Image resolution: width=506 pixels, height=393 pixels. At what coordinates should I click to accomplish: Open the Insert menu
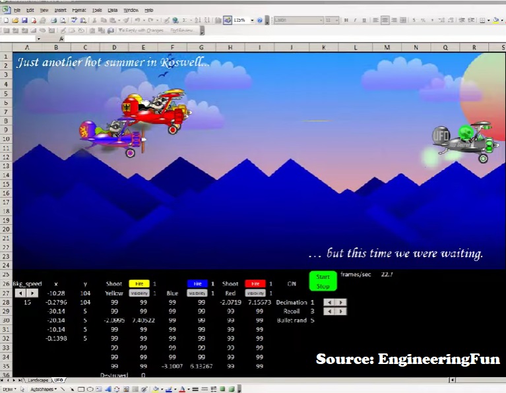click(x=60, y=11)
